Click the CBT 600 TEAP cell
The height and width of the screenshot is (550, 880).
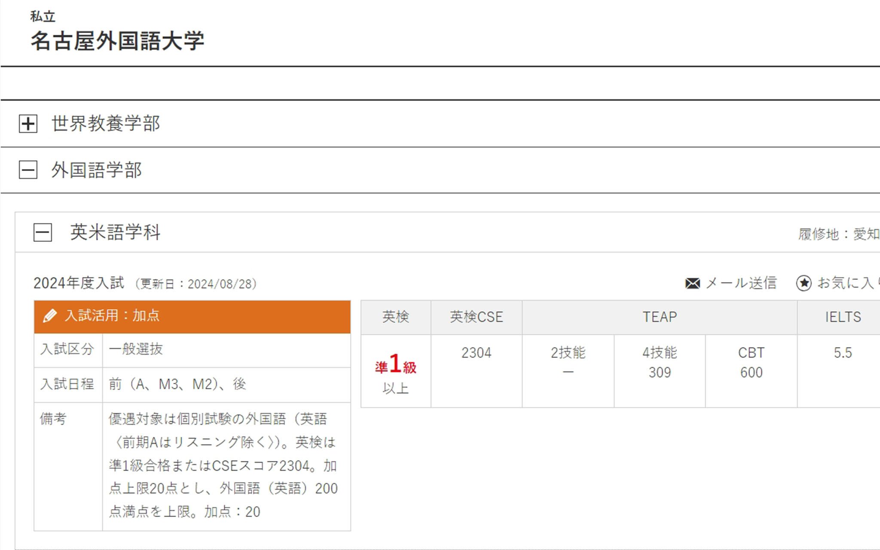[x=751, y=371]
